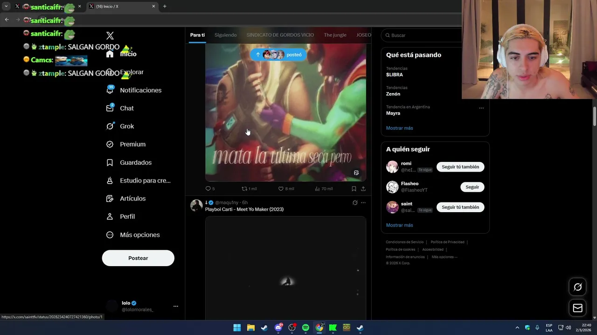This screenshot has height=335, width=597.
Task: Open the Premium page
Action: click(126, 144)
